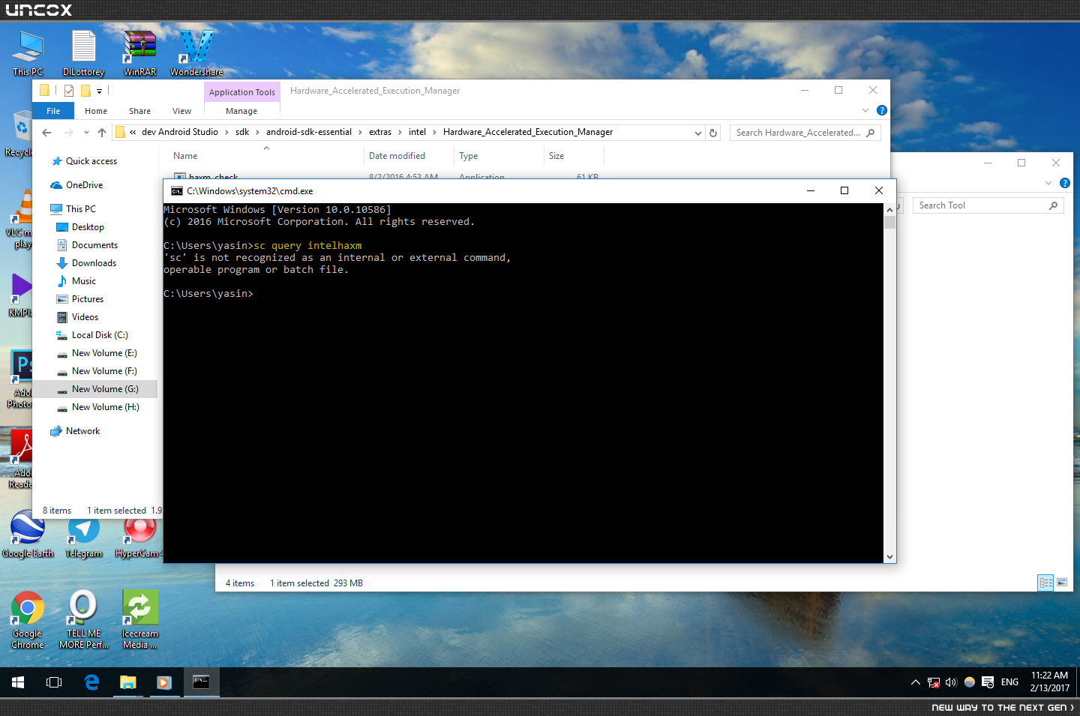Open the Share ribbon tab
1080x716 pixels.
point(139,111)
